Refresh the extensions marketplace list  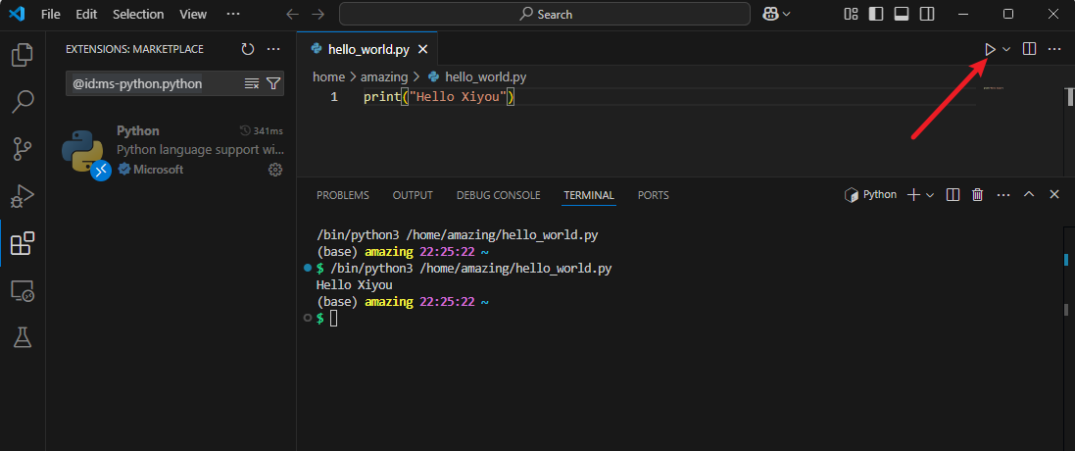247,49
